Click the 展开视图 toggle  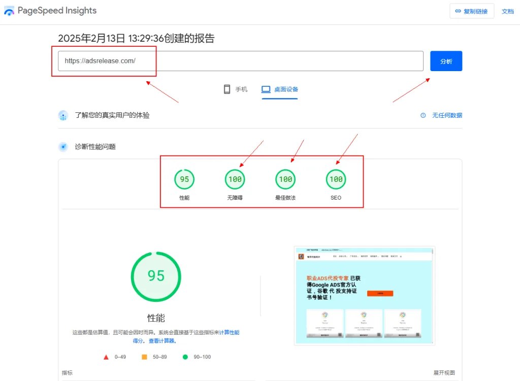coord(444,373)
